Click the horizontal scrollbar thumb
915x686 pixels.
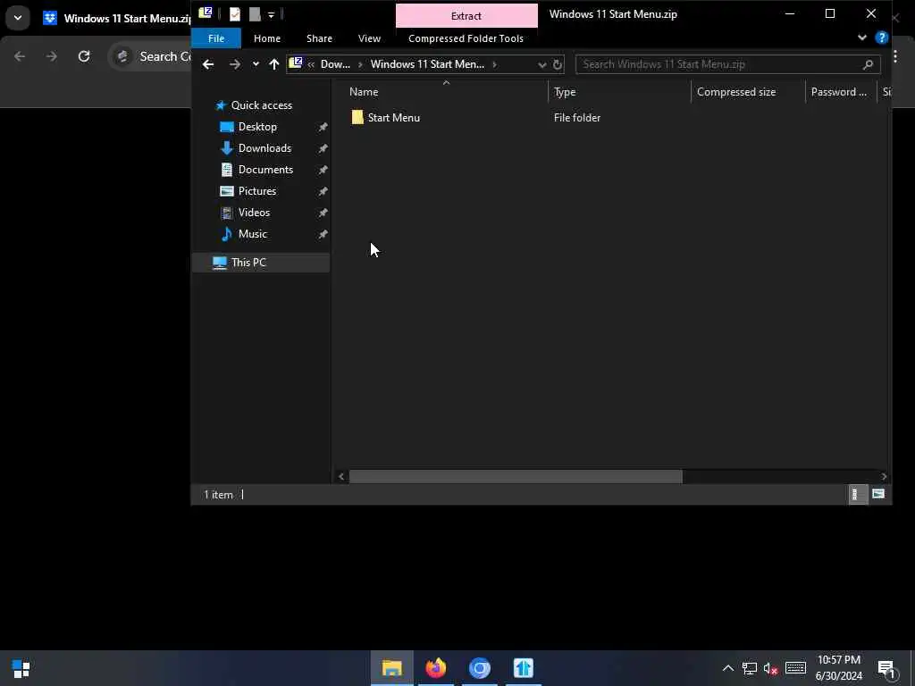click(x=516, y=477)
